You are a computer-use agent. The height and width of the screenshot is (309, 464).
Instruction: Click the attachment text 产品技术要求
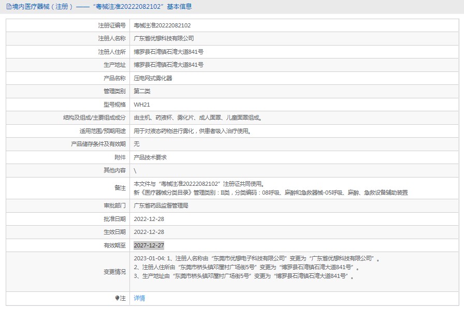click(150, 157)
